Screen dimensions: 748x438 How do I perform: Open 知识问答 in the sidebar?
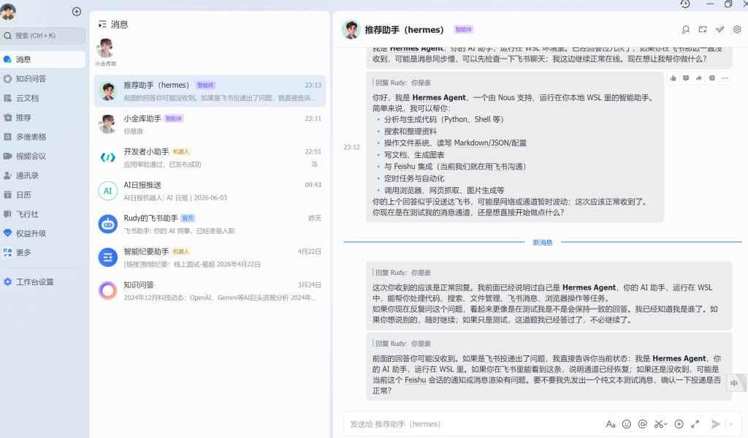click(x=43, y=79)
